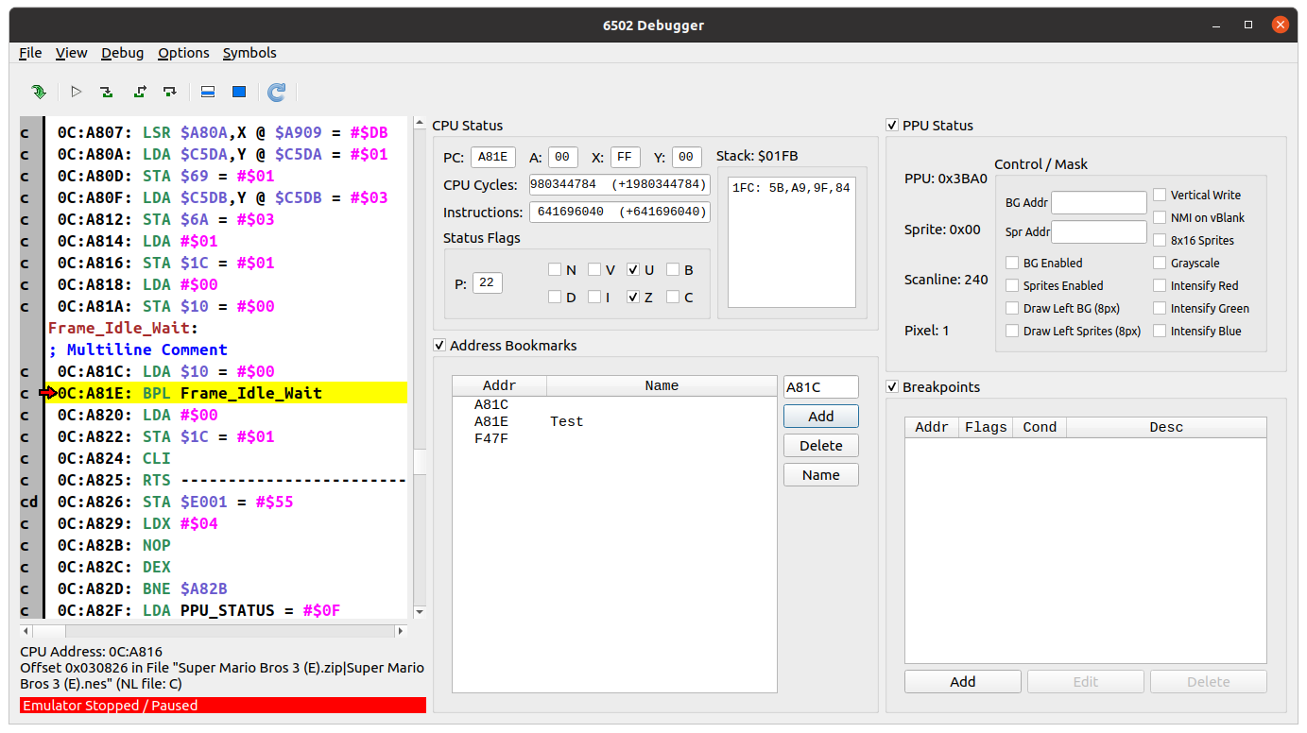Open the Options menu

pyautogui.click(x=183, y=53)
